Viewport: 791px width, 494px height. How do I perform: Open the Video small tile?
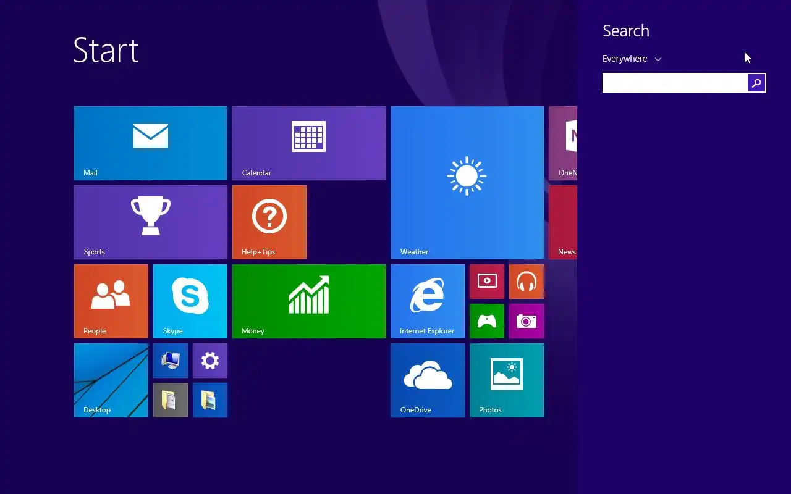(487, 282)
